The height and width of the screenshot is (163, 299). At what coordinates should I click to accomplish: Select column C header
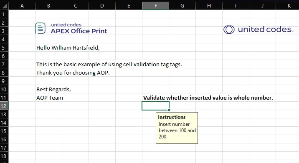coord(75,6)
